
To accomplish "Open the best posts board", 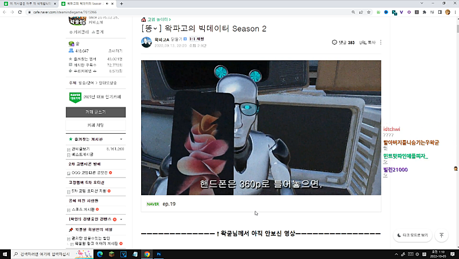I will click(x=83, y=154).
